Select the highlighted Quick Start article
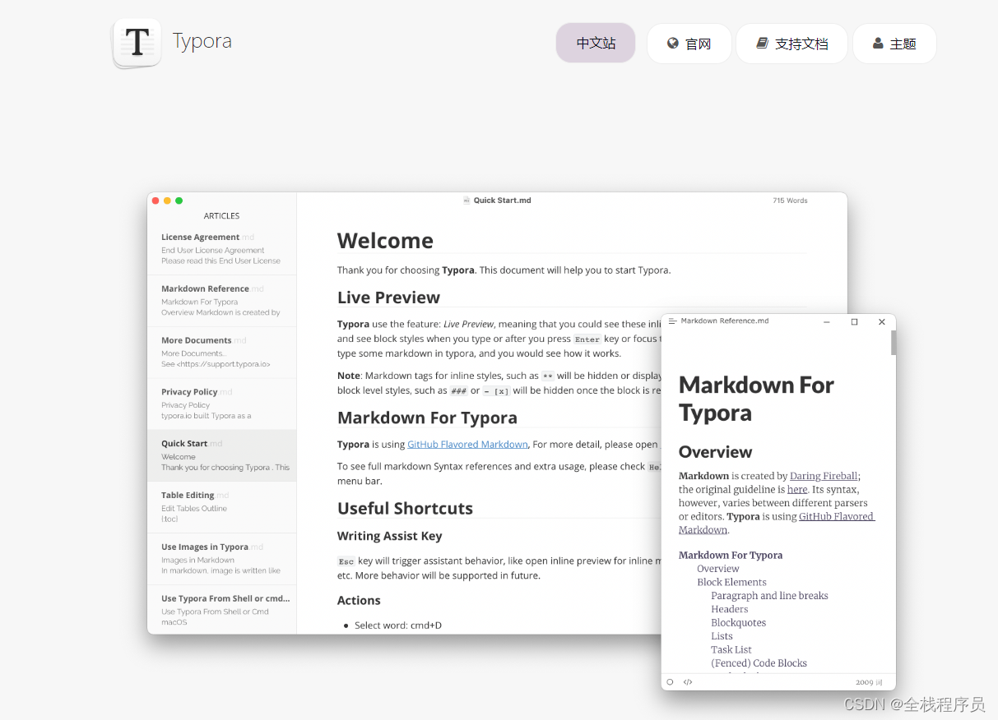The image size is (998, 720). (x=221, y=455)
